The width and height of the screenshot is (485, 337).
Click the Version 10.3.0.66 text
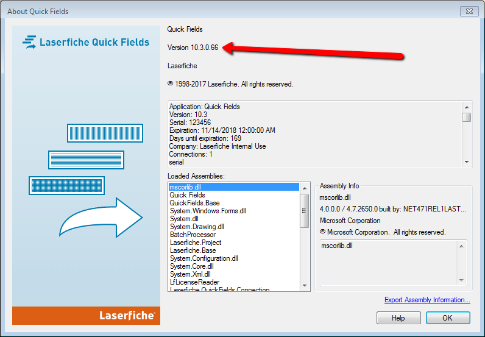tap(193, 48)
